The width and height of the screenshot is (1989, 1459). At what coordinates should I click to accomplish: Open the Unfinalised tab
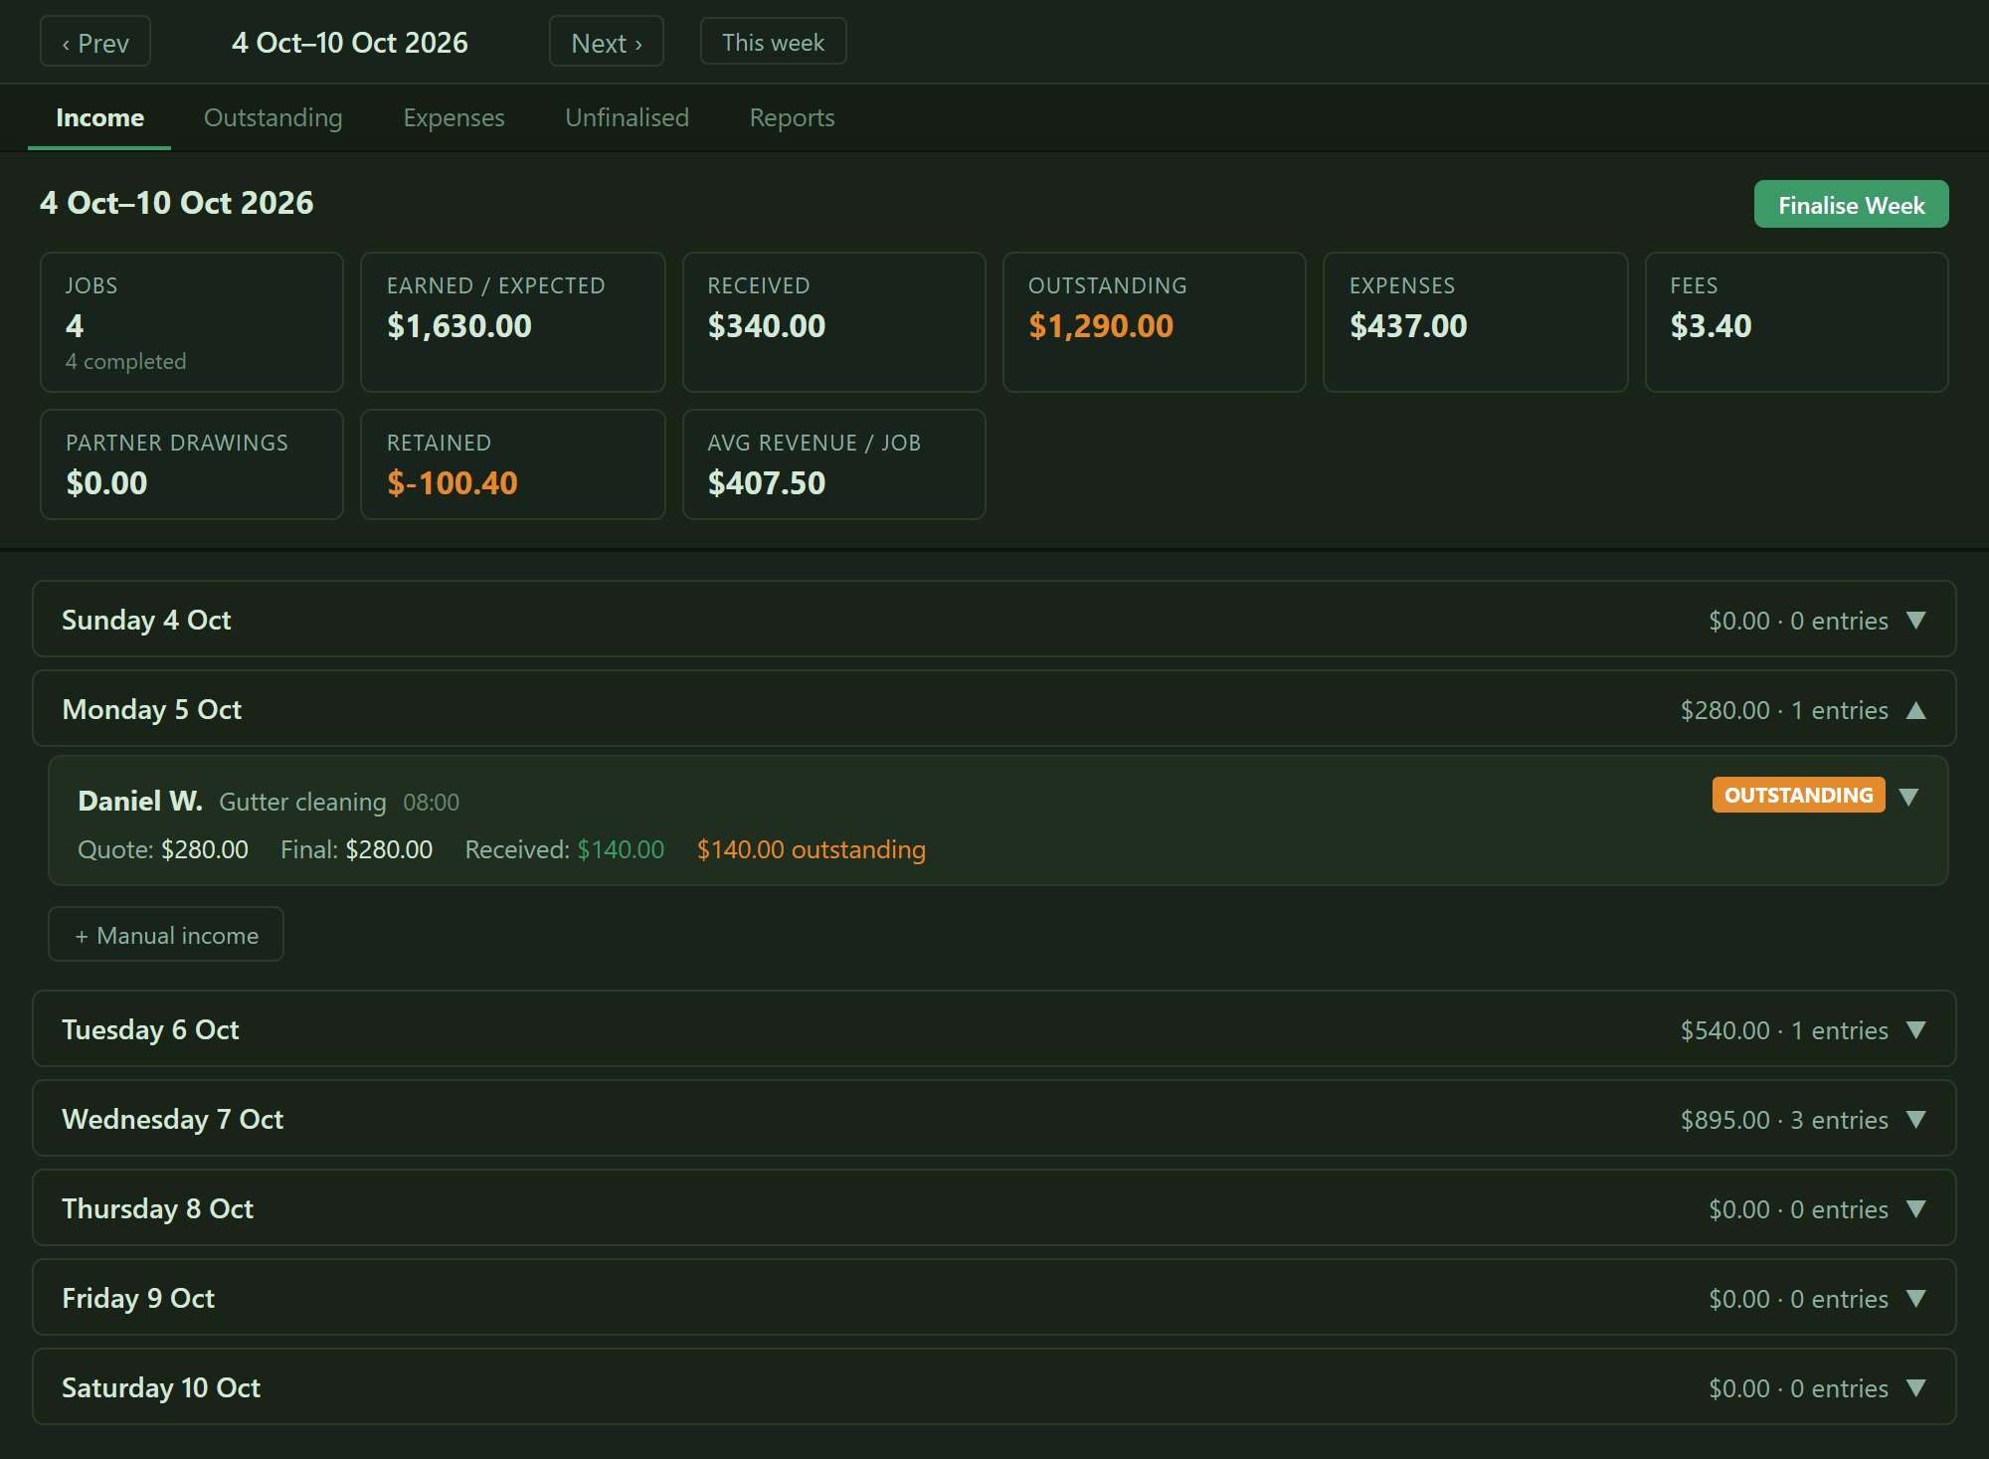627,117
